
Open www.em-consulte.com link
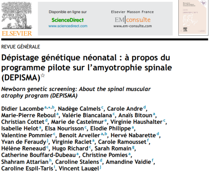pyautogui.click(x=133, y=26)
